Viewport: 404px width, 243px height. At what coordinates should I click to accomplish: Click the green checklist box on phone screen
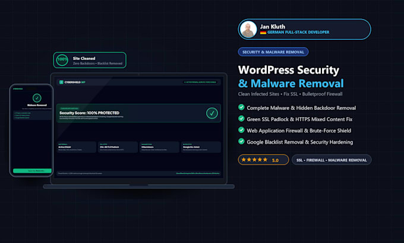point(33,115)
